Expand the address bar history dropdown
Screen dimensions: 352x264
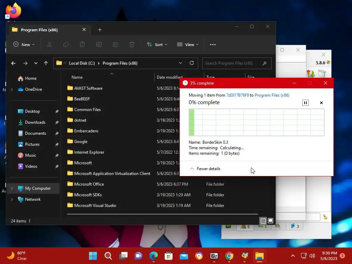point(180,63)
